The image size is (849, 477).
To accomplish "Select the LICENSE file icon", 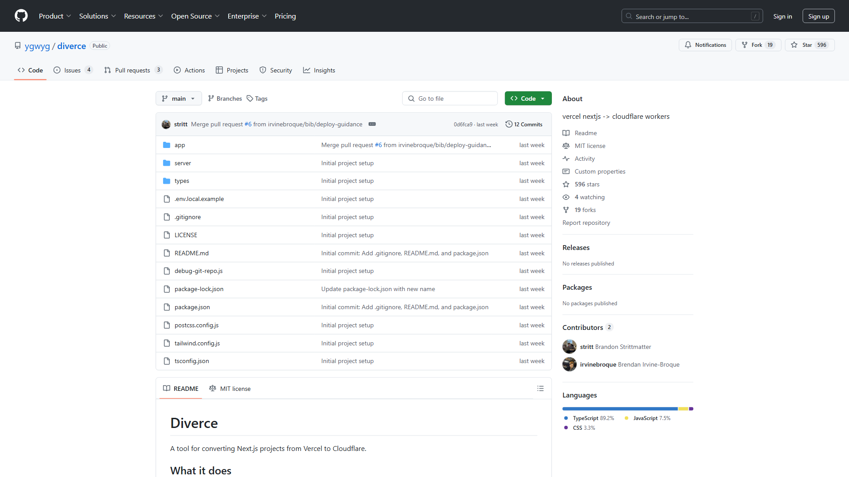I will click(x=167, y=235).
